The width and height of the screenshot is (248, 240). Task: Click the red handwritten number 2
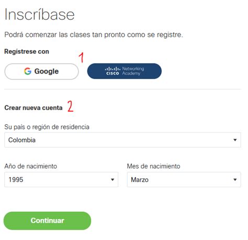pos(70,106)
